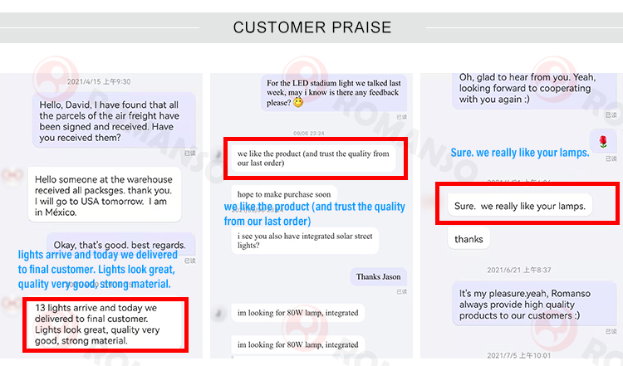The height and width of the screenshot is (366, 623).
Task: Select the 'hope to make purchase soon' bubble
Action: coord(284,194)
